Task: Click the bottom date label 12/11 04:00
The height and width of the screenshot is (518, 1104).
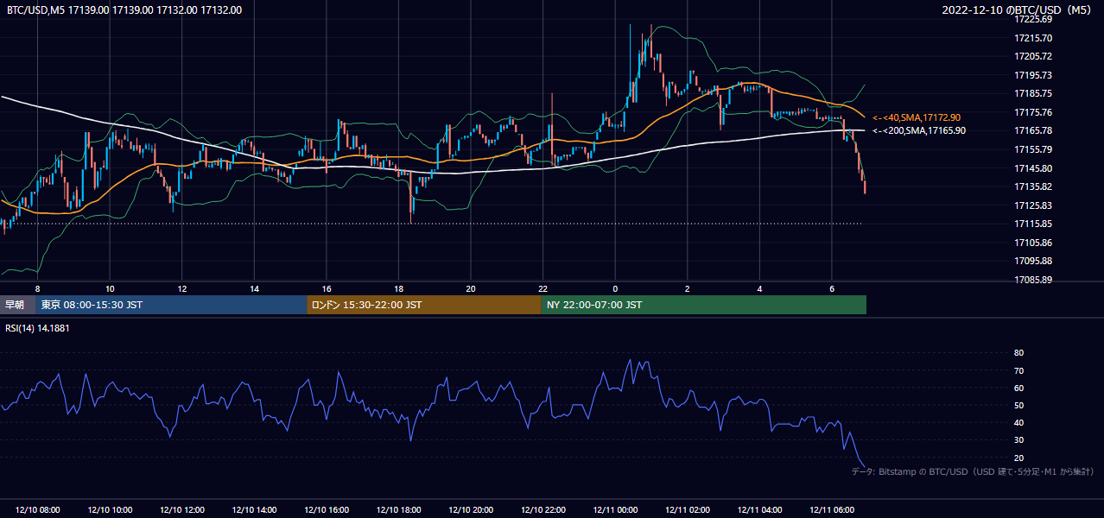Action: coord(759,510)
